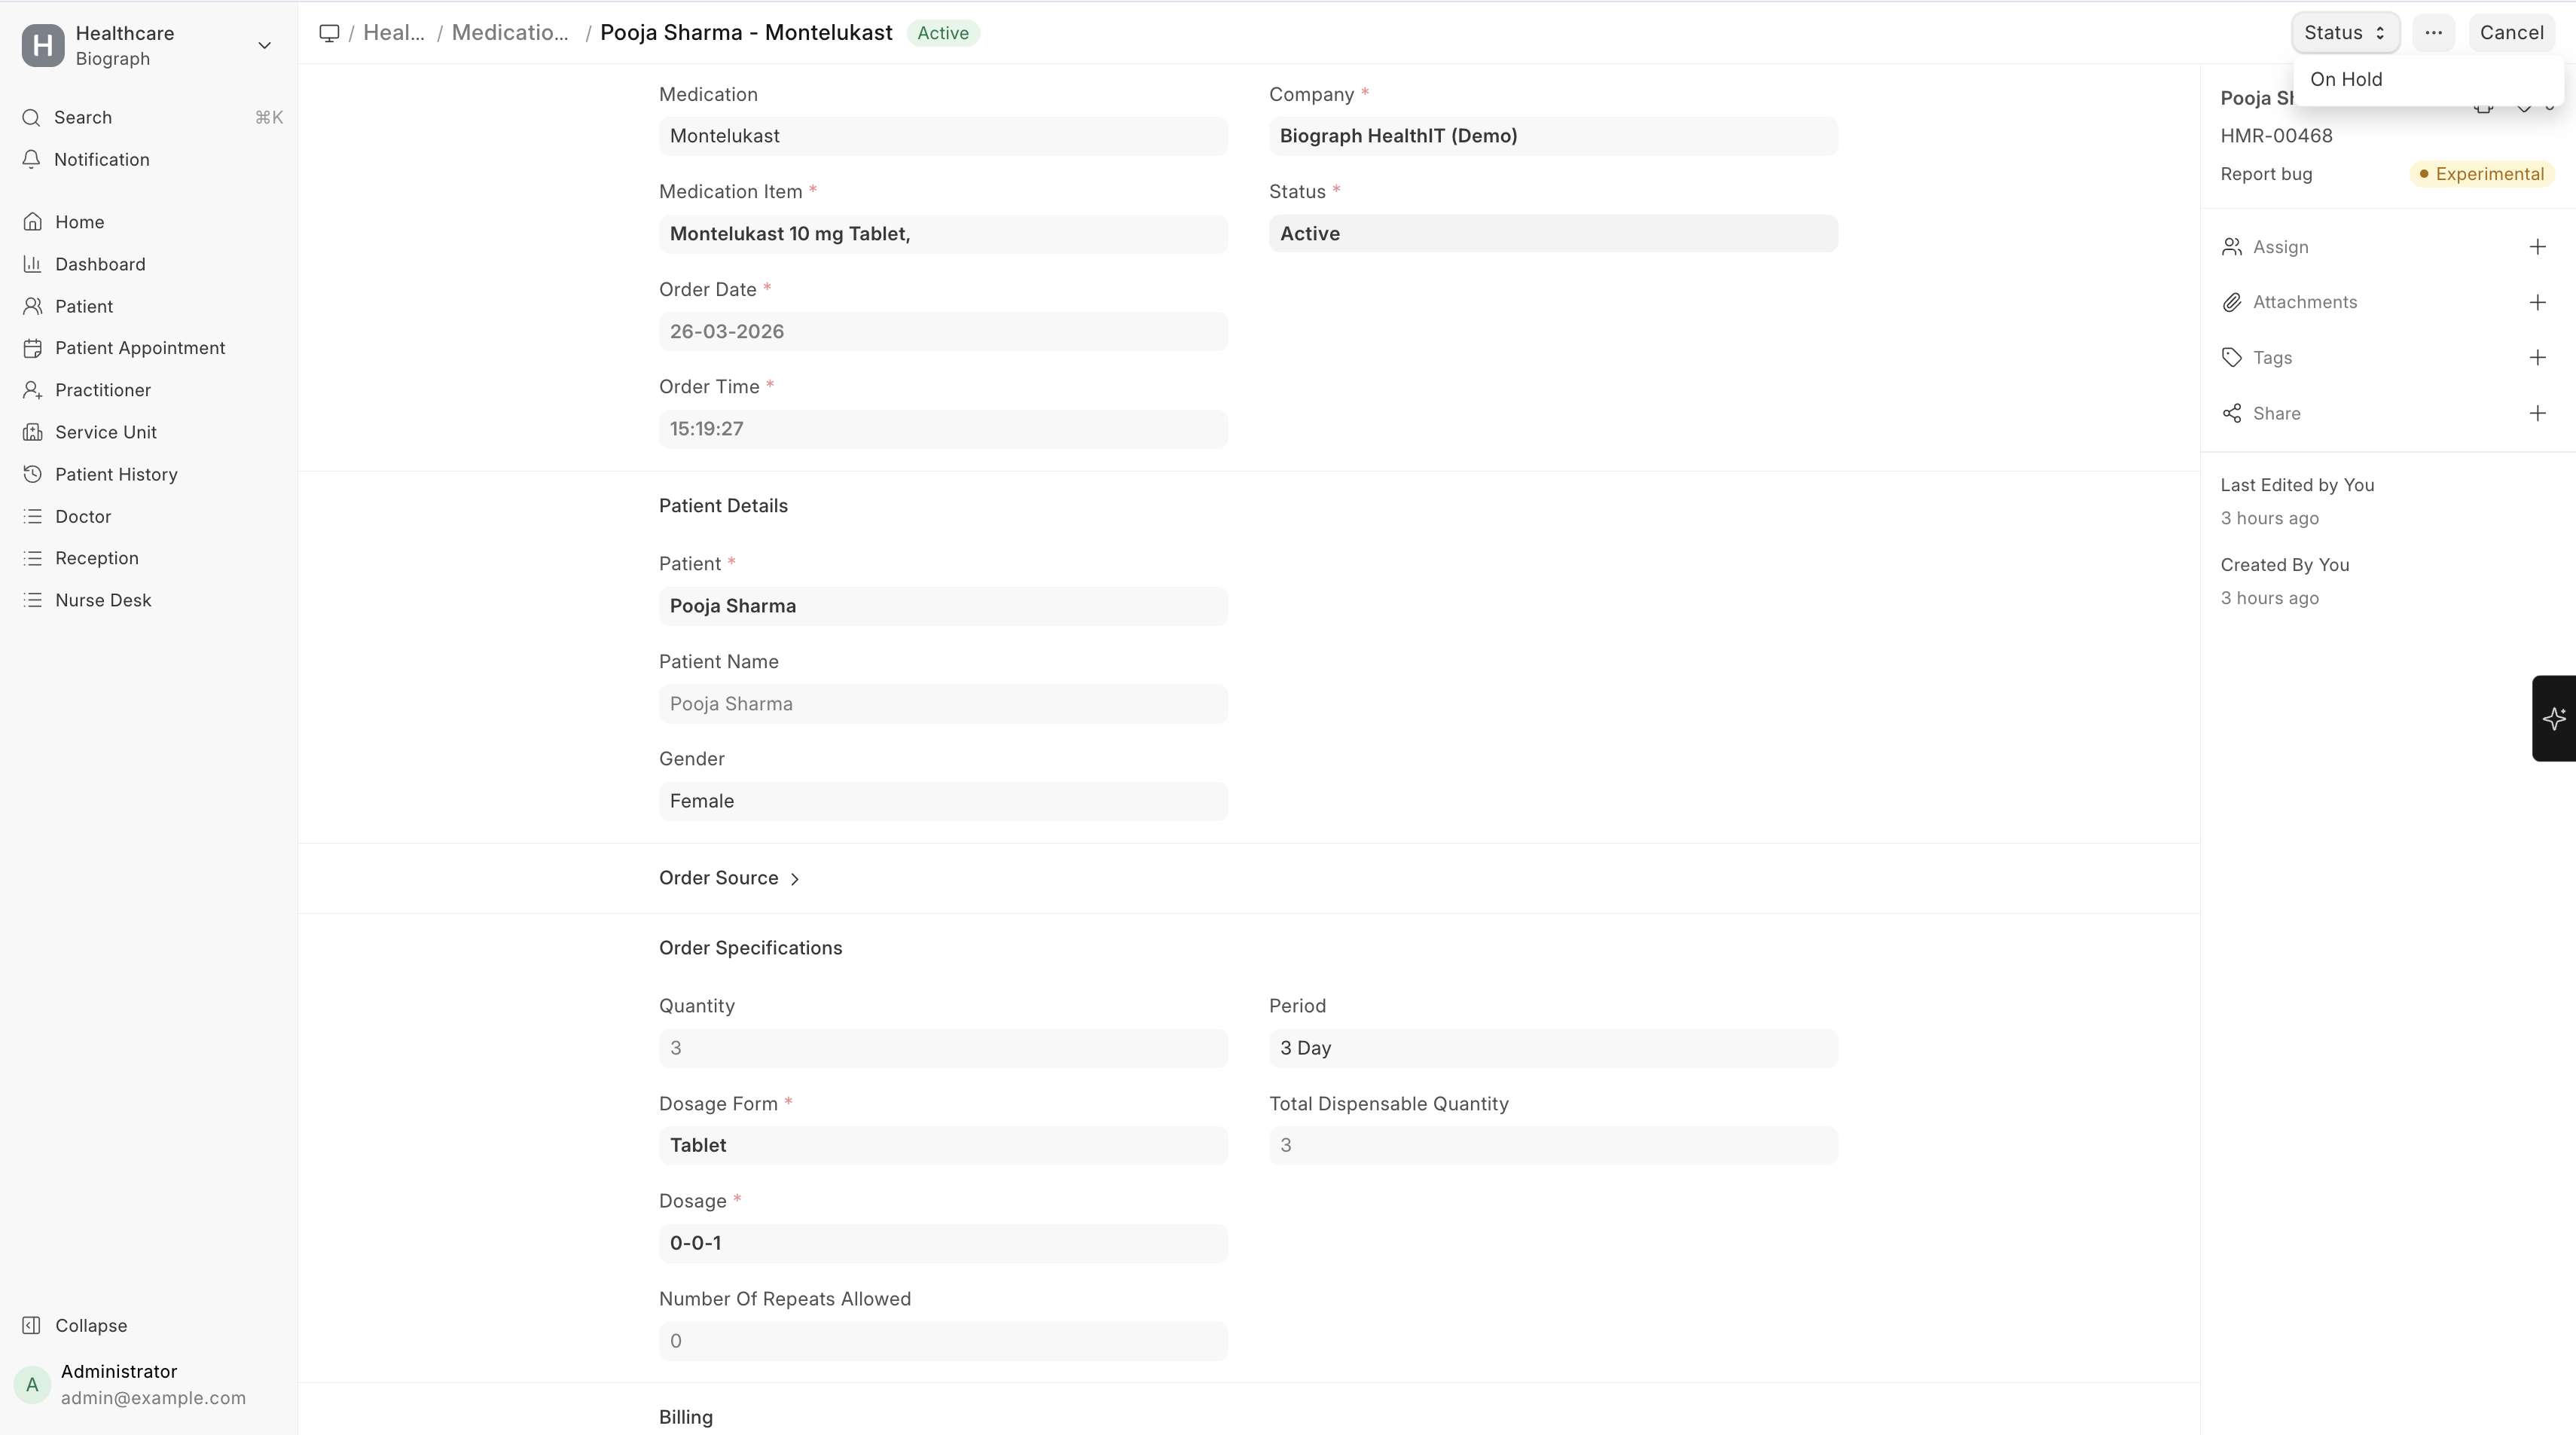This screenshot has height=1435, width=2576.
Task: Click the Cancel button
Action: [x=2513, y=32]
